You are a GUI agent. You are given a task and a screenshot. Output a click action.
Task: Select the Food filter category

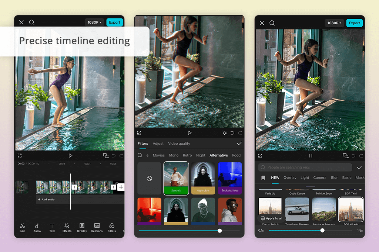point(237,155)
